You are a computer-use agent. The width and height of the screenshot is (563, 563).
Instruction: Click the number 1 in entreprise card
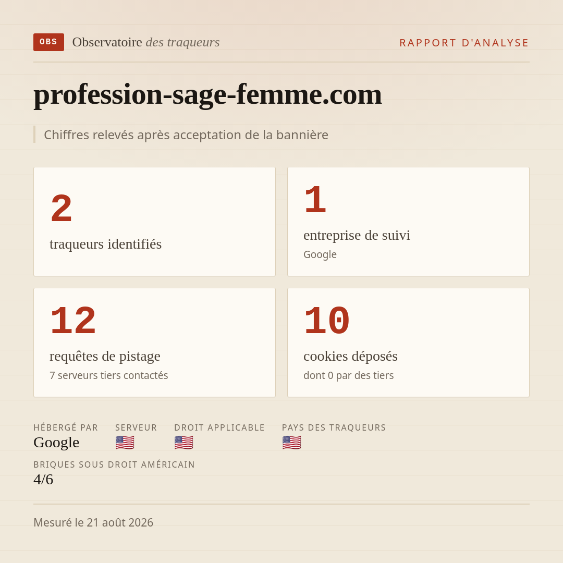tap(315, 200)
